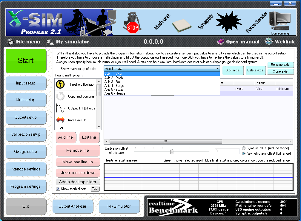Click the Exit button
Image resolution: width=301 pixels, height=221 pixels.
pyautogui.click(x=26, y=206)
